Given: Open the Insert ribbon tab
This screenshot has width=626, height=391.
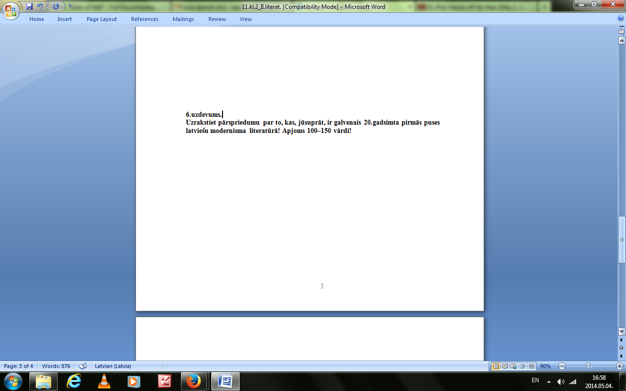Looking at the screenshot, I should (65, 19).
